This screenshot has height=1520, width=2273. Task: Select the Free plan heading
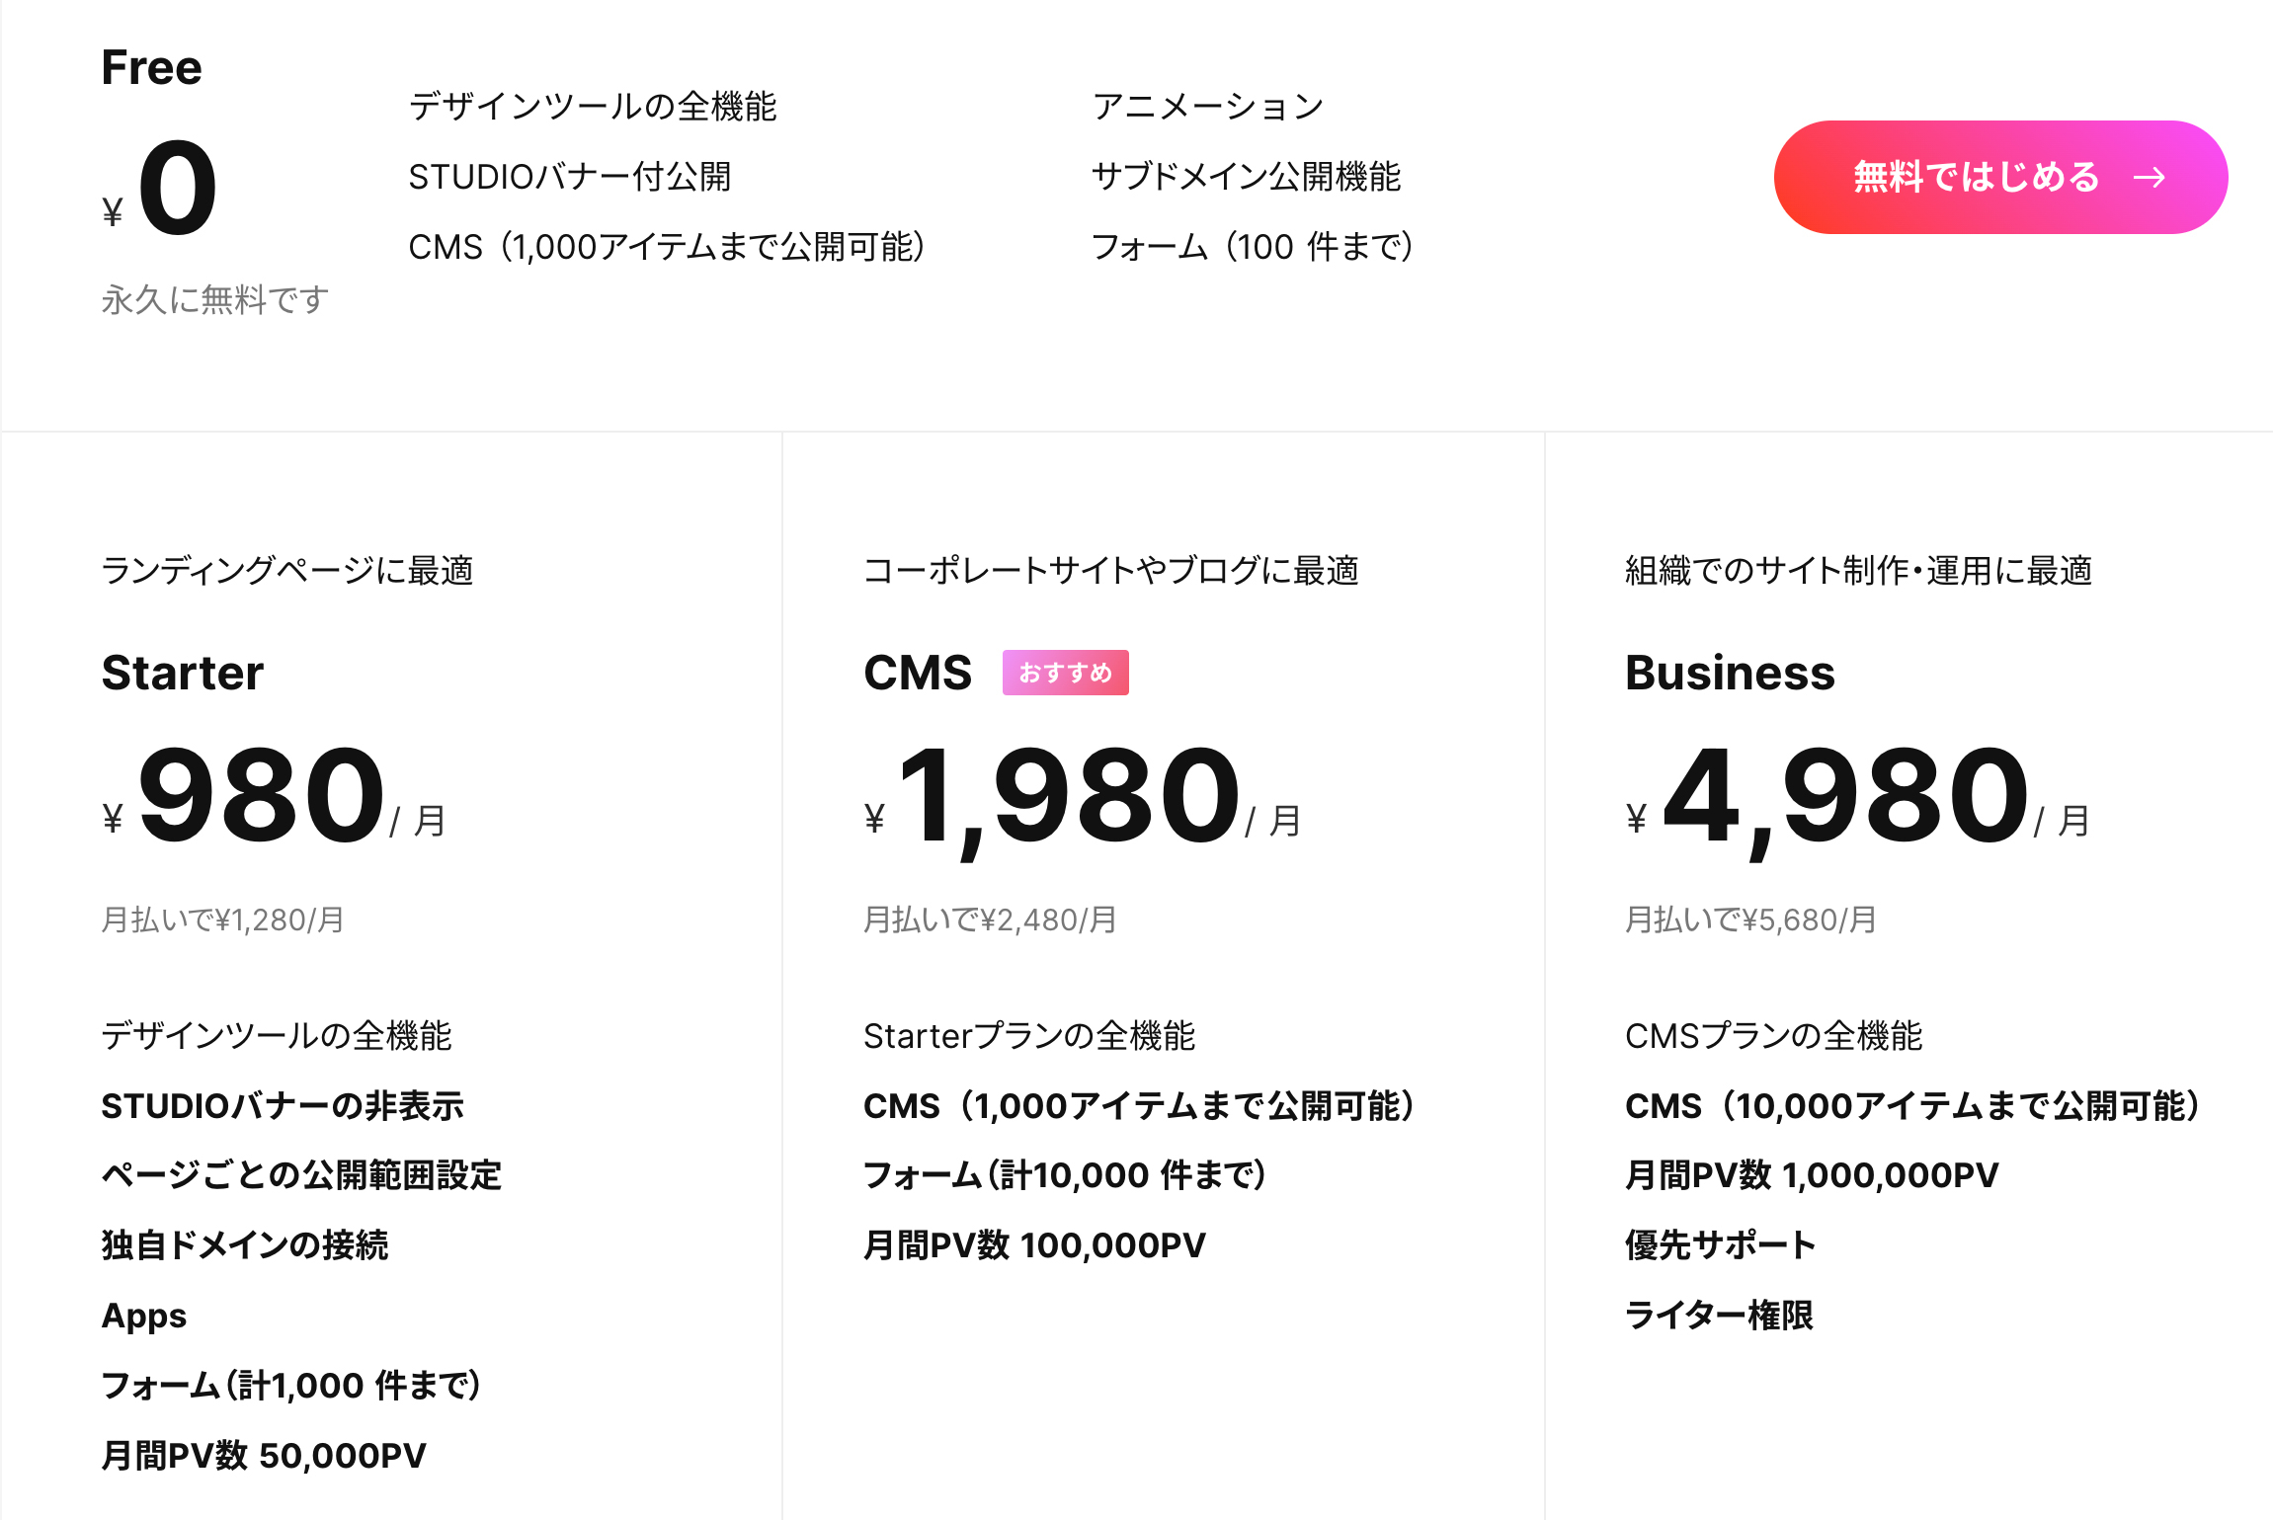pos(152,68)
